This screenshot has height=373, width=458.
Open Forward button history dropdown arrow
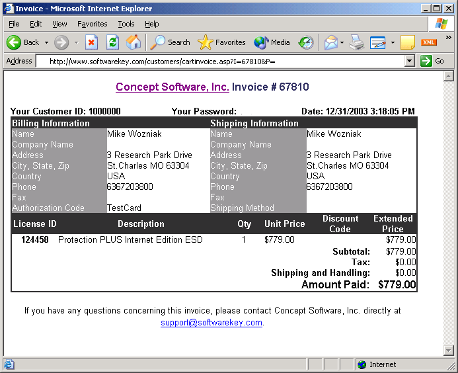pos(77,43)
